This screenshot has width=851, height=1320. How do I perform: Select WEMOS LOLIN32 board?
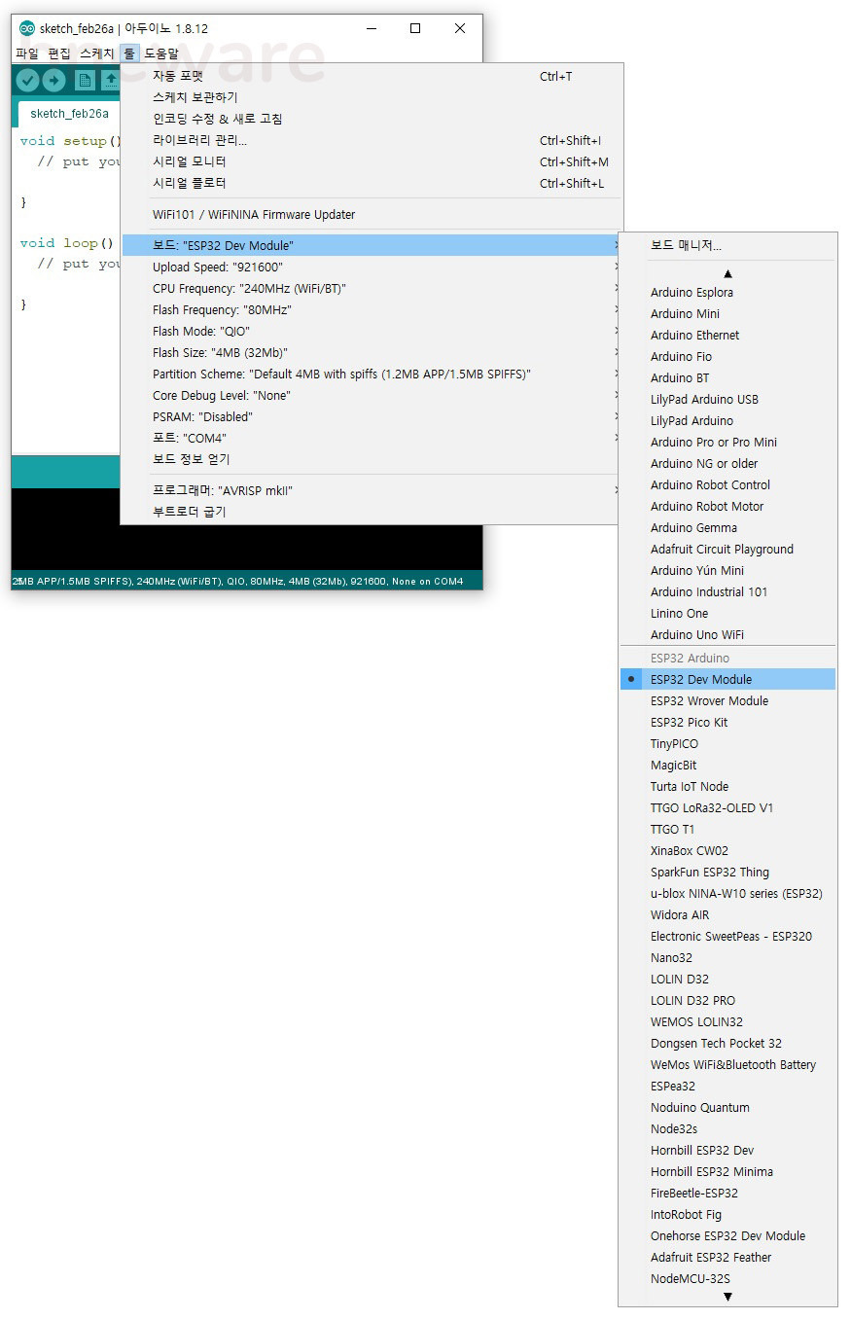pos(727,1021)
